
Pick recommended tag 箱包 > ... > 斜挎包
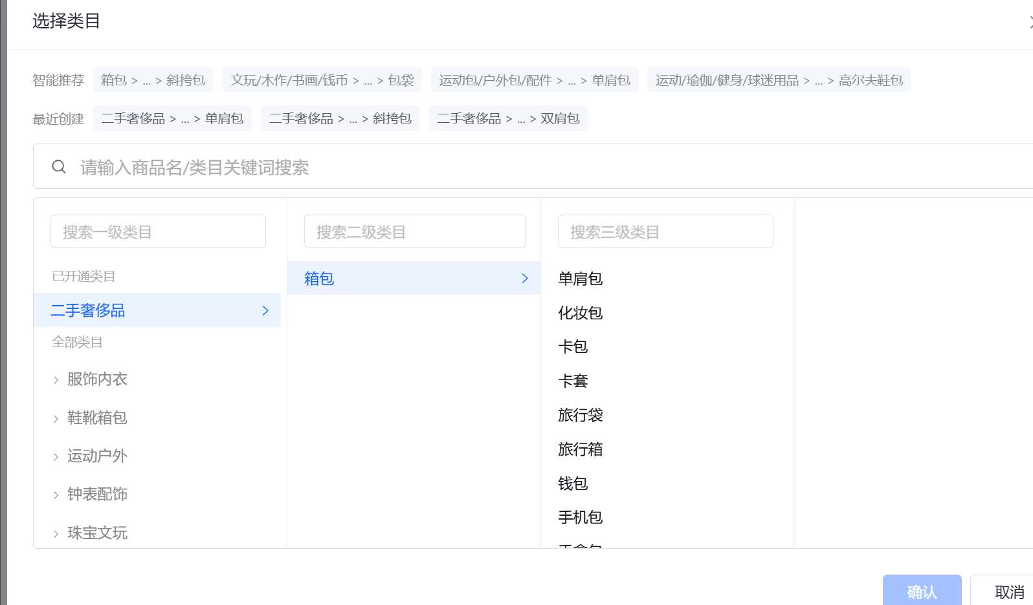coord(153,80)
